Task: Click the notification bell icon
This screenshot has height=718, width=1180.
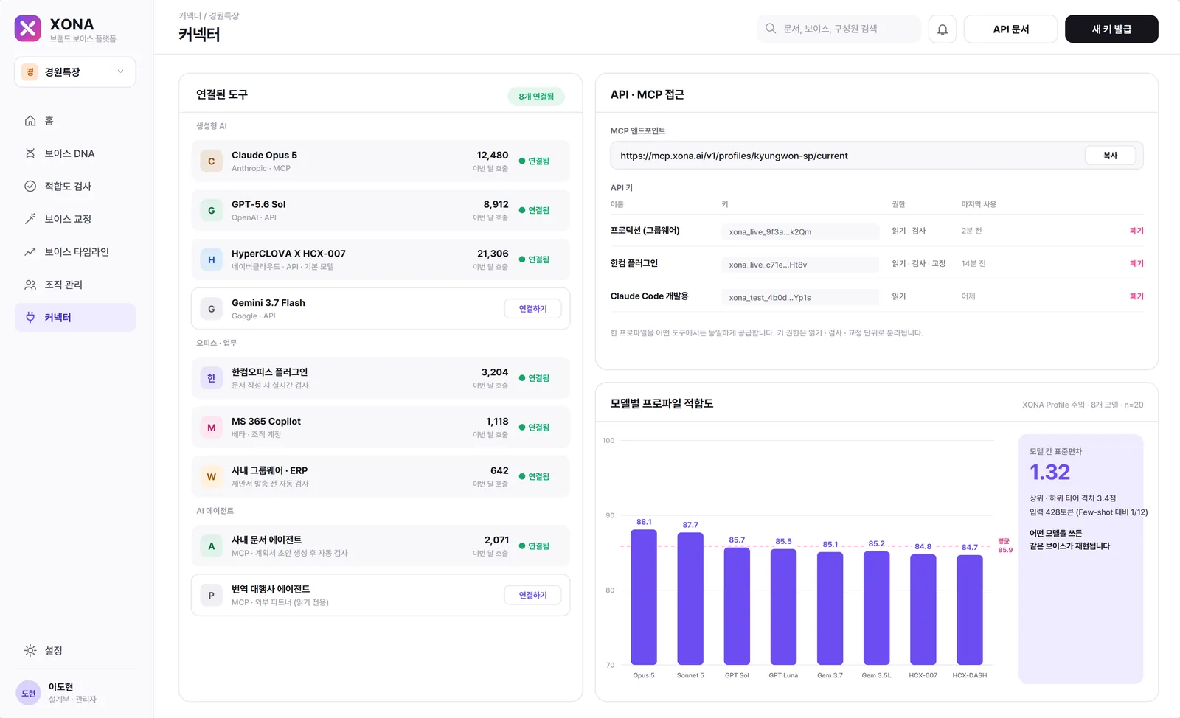Action: coord(942,29)
